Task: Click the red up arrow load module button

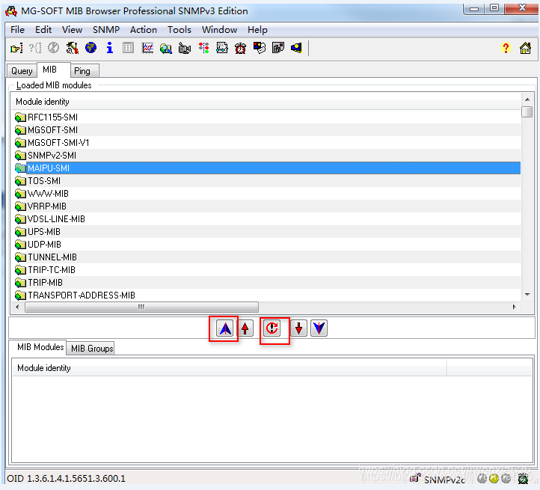Action: [245, 328]
